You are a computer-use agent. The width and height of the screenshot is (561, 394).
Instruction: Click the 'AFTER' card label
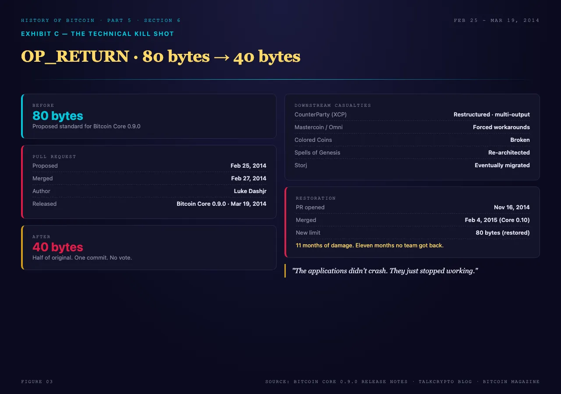[42, 237]
